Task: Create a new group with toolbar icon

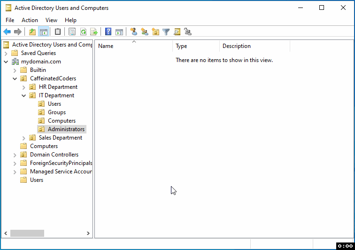Action: click(145, 32)
